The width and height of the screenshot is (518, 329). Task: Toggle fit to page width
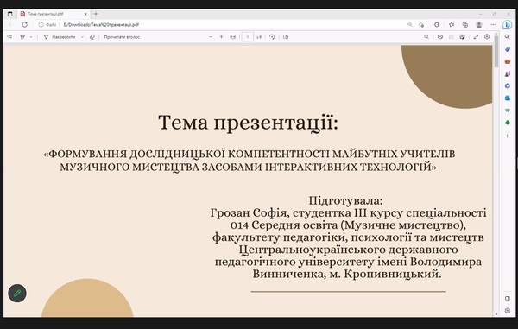click(233, 37)
